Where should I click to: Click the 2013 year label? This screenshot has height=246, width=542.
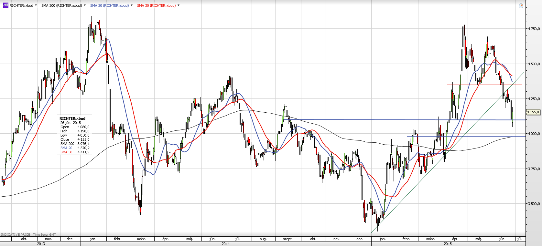[41, 244]
